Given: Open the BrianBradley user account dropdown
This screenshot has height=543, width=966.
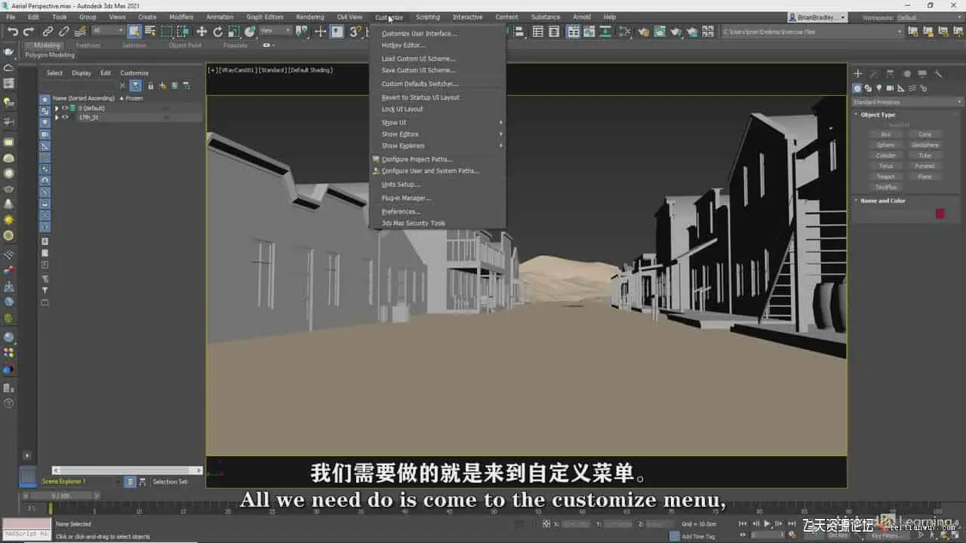Looking at the screenshot, I should 817,17.
